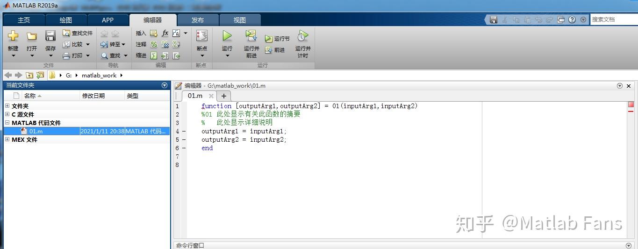Click the comment (%) icon

click(154, 44)
